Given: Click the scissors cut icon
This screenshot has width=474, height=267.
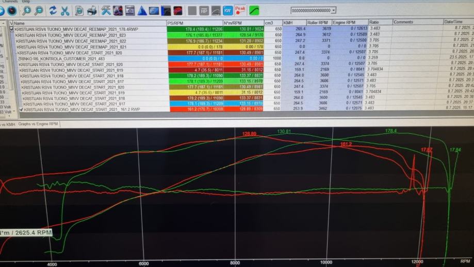Looking at the screenshot, I should point(65,10).
